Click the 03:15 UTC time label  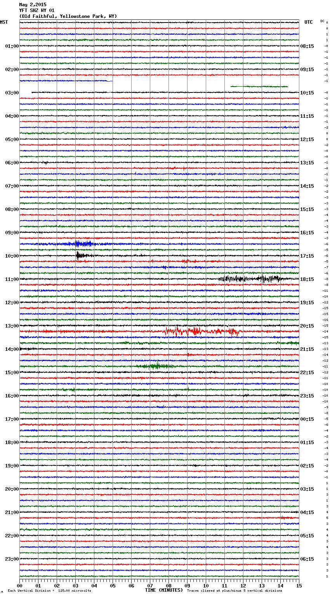307,489
